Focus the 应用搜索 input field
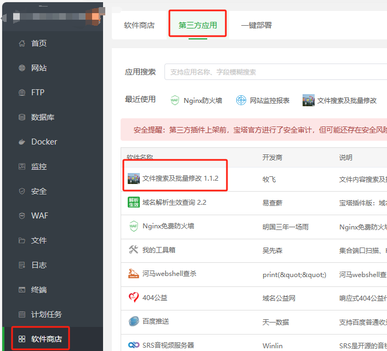The image size is (387, 351). click(x=276, y=72)
